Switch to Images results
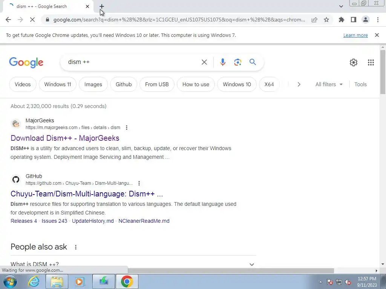The height and width of the screenshot is (289, 386). point(93,84)
